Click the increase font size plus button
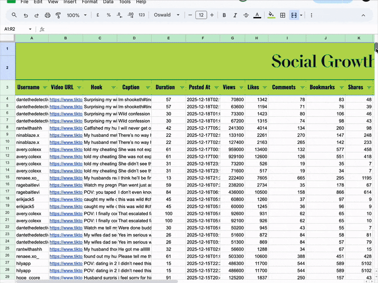The width and height of the screenshot is (378, 283). [212, 15]
